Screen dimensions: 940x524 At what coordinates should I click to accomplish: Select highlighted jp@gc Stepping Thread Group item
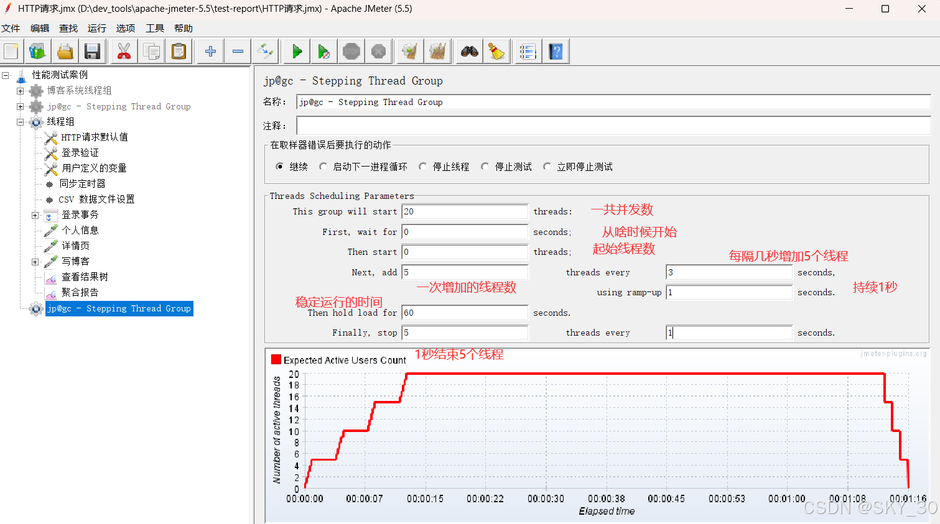[119, 309]
